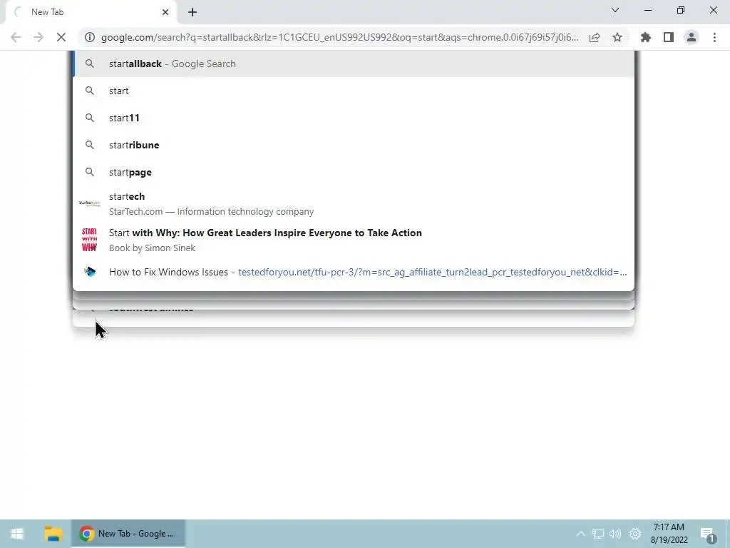
Task: Choose the 'start' search suggestion
Action: tap(354, 91)
